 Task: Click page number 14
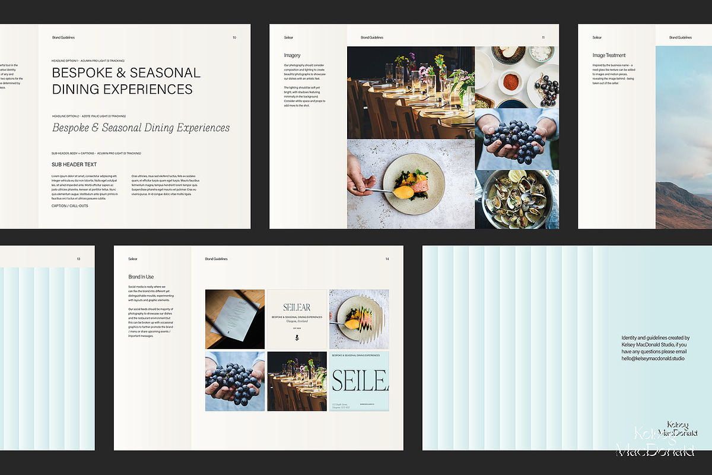click(387, 259)
